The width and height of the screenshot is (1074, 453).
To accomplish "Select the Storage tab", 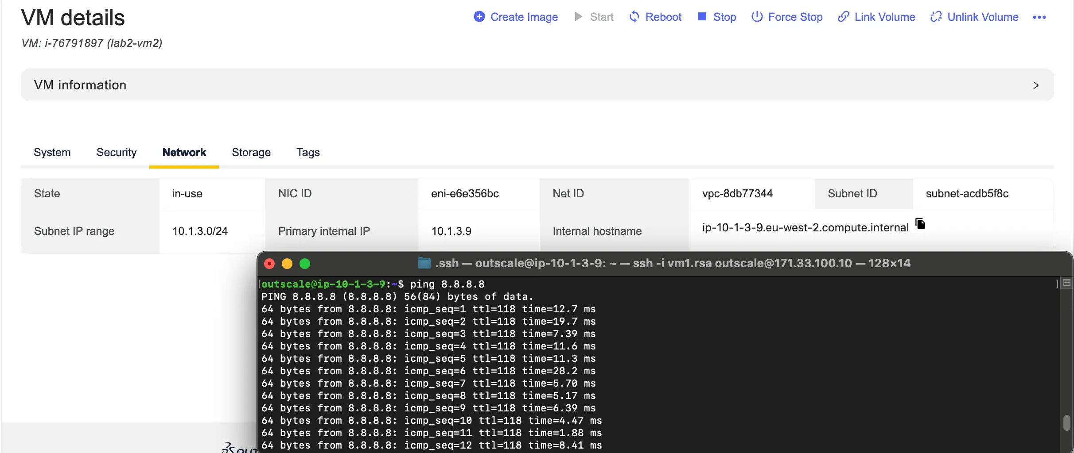I will [251, 153].
